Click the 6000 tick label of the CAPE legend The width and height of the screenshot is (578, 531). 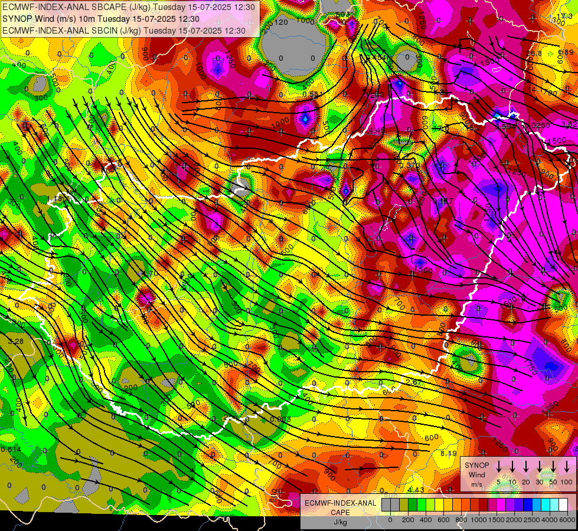(x=568, y=520)
